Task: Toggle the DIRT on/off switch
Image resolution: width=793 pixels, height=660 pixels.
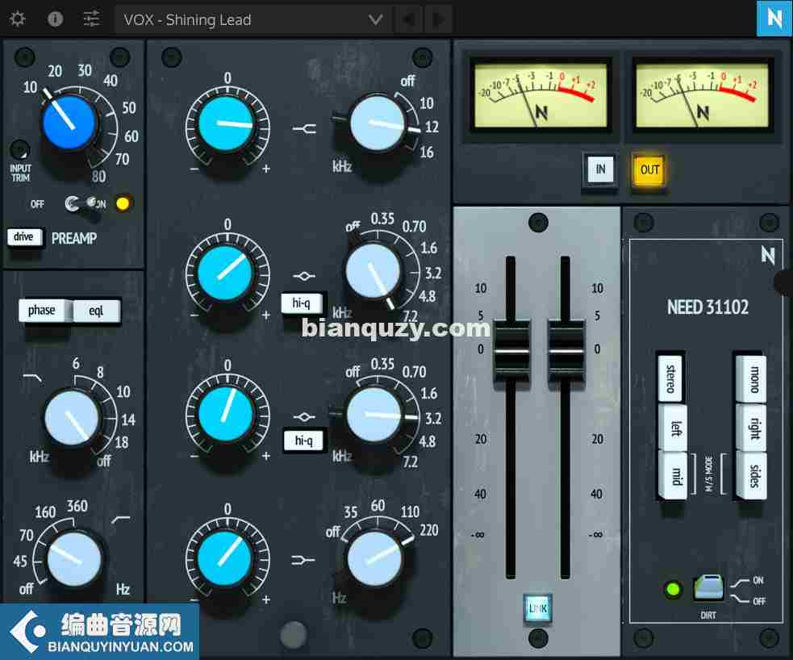Action: tap(708, 587)
